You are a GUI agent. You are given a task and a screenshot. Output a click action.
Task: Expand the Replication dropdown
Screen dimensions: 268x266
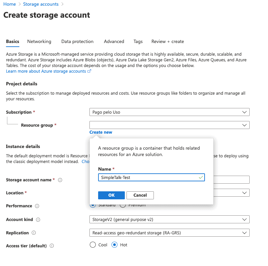[x=169, y=233]
